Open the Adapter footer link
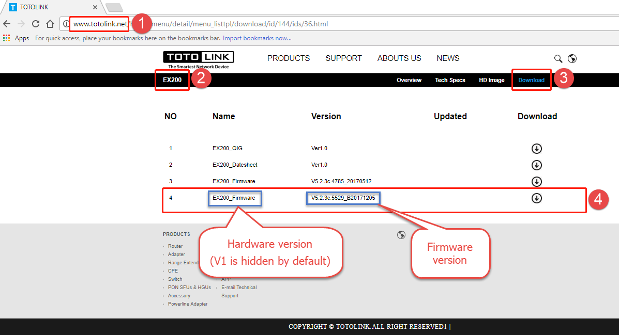 click(x=176, y=254)
